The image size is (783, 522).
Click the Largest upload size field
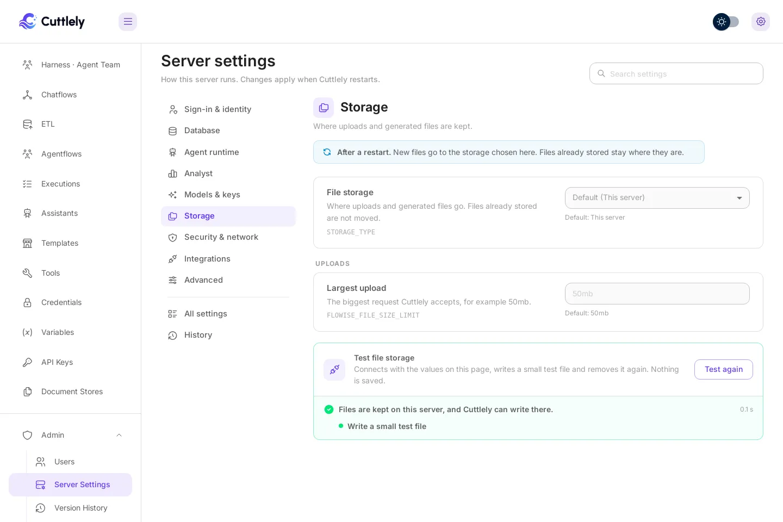[657, 294]
